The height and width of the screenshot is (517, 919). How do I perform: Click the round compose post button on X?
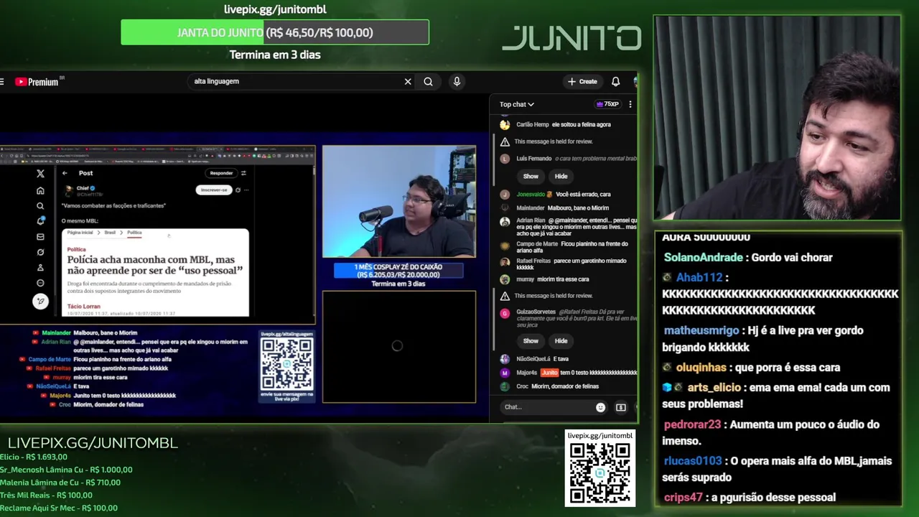pos(40,302)
